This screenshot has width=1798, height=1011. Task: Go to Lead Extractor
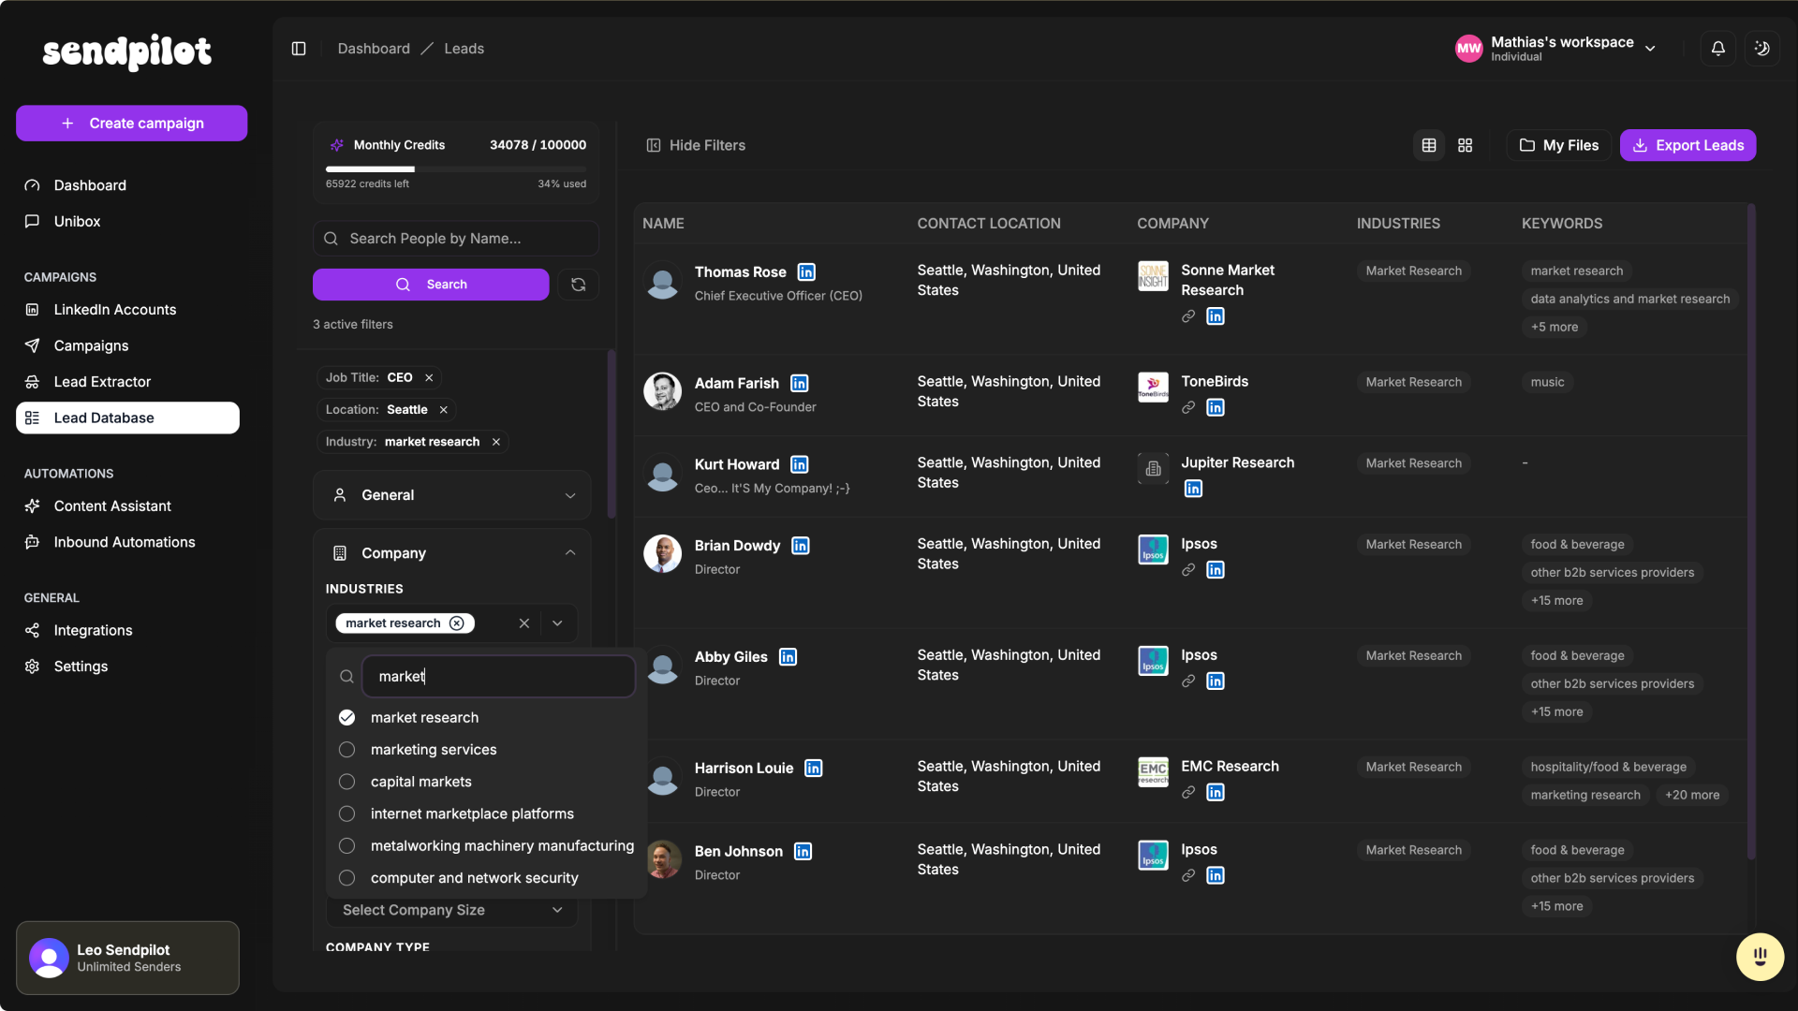tap(127, 382)
